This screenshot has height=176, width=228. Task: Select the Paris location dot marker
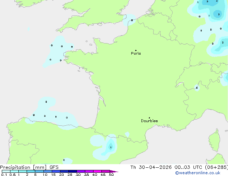(136, 50)
